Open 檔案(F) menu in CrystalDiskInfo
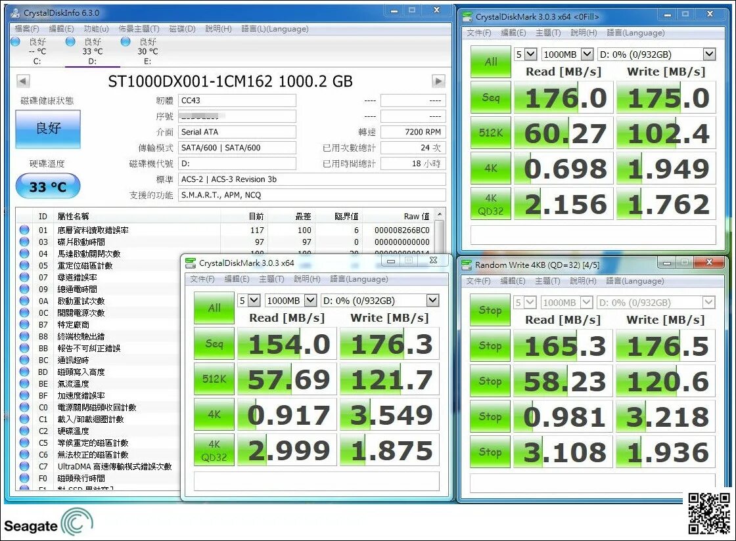Viewport: 736px width, 541px height. 27,29
